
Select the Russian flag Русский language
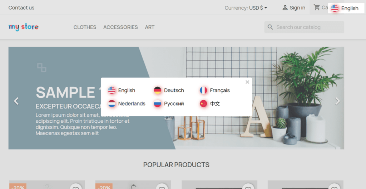point(169,104)
